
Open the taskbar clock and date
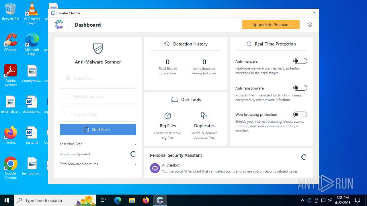point(342,200)
